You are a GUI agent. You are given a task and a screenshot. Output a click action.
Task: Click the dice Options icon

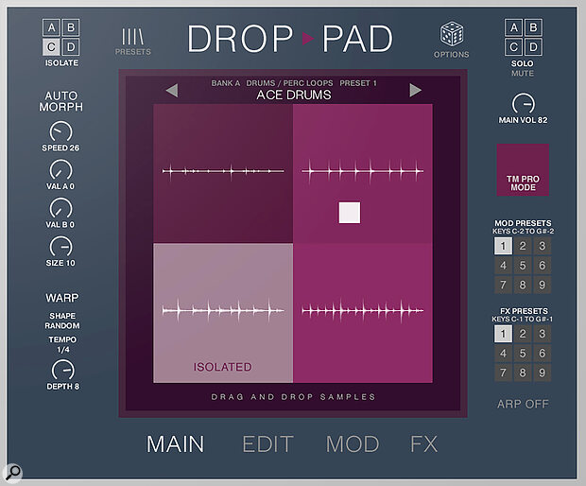pos(451,35)
